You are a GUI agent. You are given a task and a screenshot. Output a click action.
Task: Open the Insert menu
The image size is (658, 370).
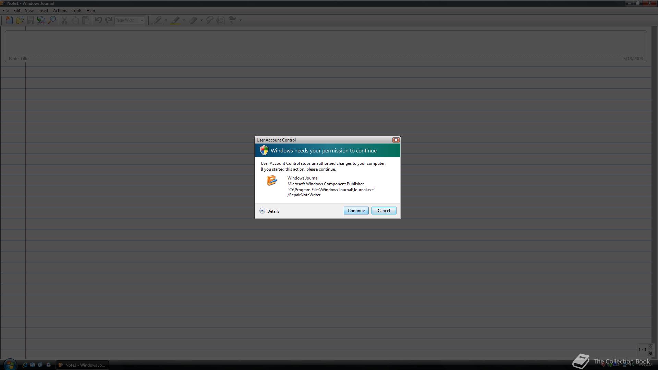point(43,11)
